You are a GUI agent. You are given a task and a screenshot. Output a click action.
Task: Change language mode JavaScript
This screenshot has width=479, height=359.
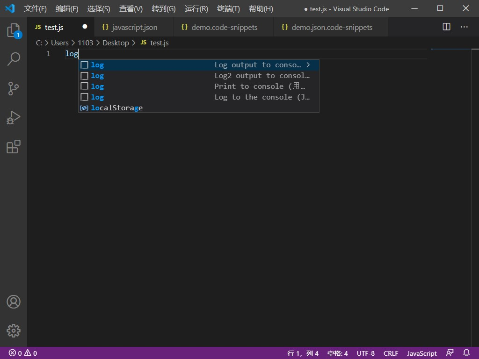421,353
